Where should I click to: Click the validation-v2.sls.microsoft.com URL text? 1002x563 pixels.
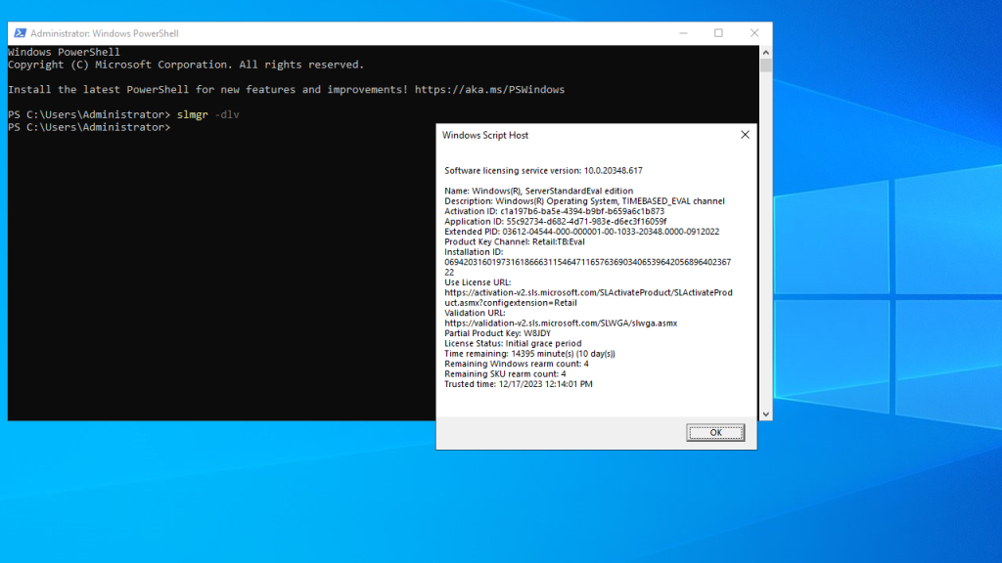pos(561,323)
